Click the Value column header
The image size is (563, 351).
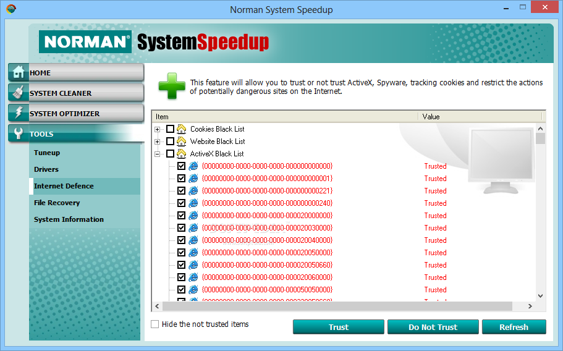(x=480, y=117)
